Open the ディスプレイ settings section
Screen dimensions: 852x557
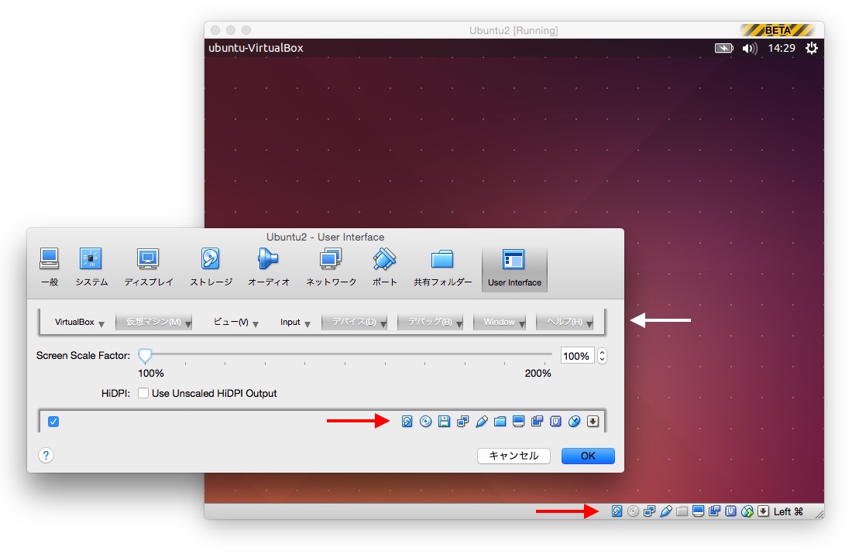coord(149,267)
